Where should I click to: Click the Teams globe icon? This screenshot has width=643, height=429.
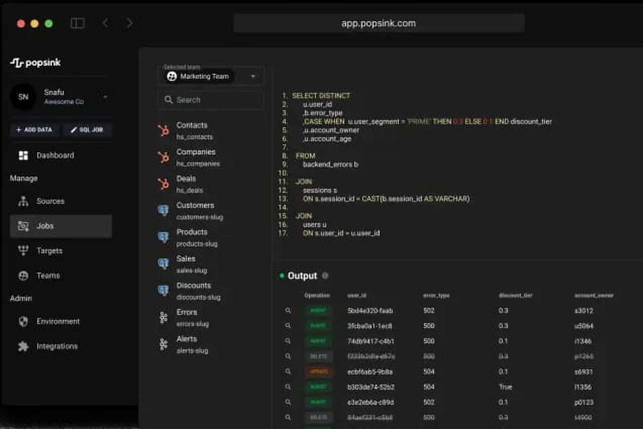(23, 276)
